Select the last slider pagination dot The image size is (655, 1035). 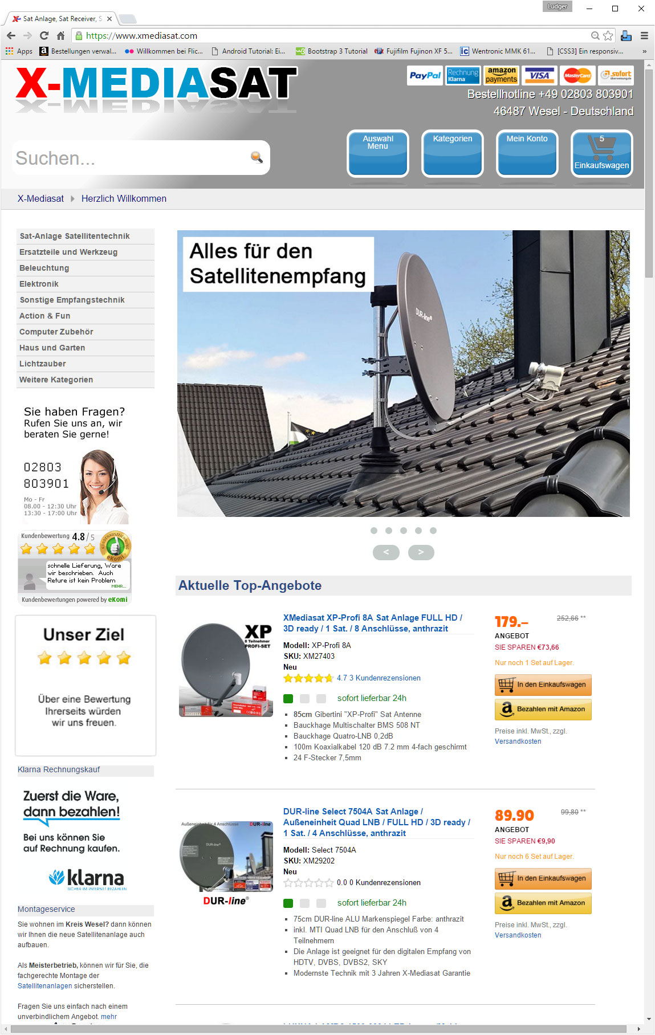pyautogui.click(x=433, y=531)
